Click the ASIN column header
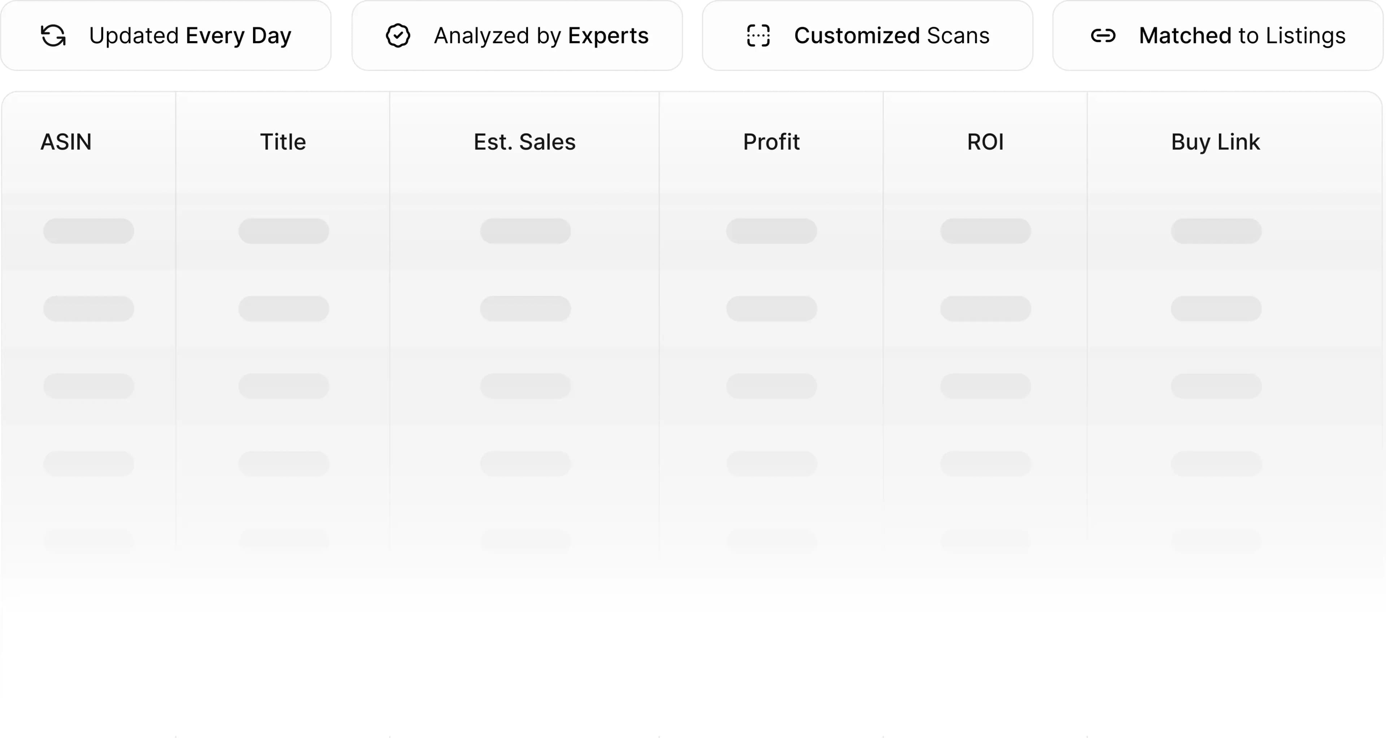Image resolution: width=1386 pixels, height=738 pixels. click(x=66, y=142)
